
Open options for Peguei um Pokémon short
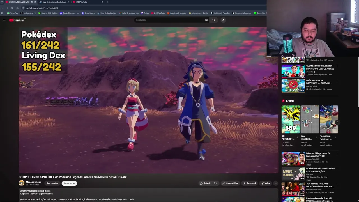(x=335, y=137)
